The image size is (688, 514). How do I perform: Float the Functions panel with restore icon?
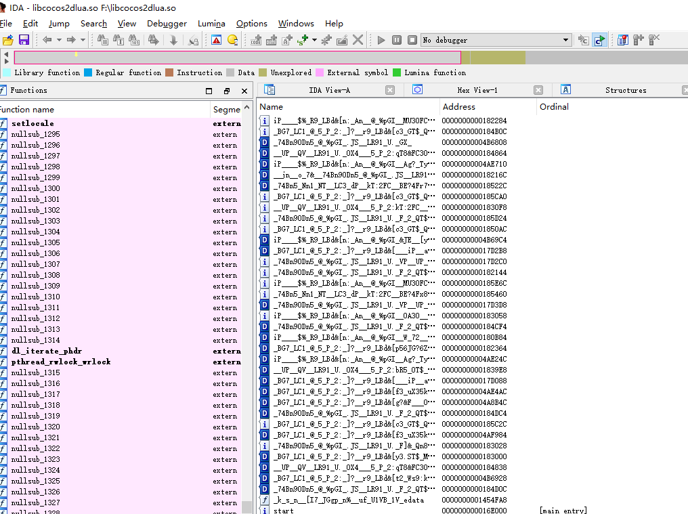coord(226,91)
